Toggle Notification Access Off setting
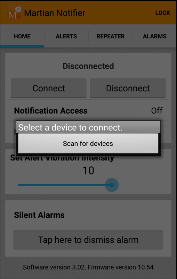This screenshot has width=177, height=279. pyautogui.click(x=157, y=111)
